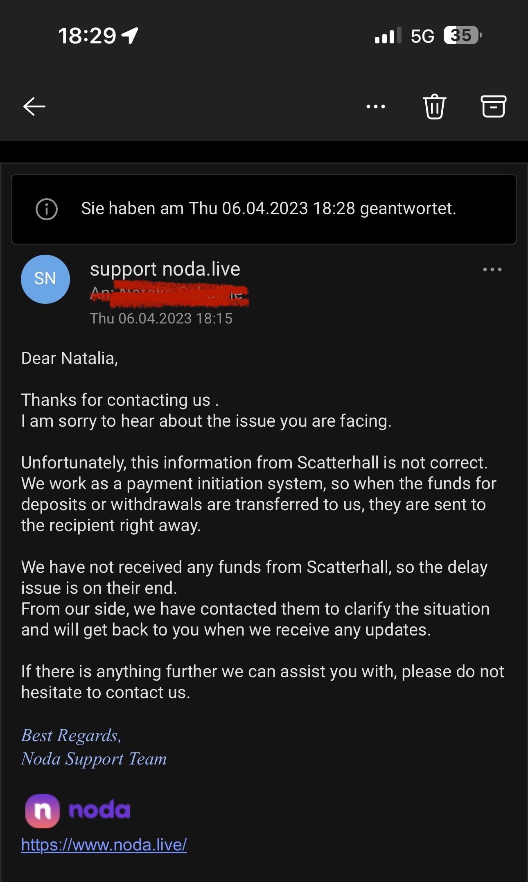Tap the sender name support noda.live
528x882 pixels.
165,269
